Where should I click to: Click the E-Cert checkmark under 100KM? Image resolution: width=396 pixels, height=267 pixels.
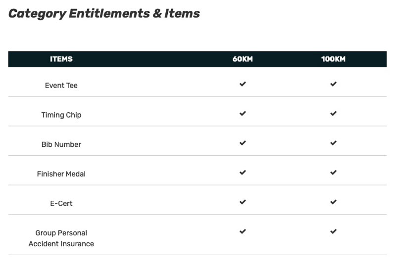(333, 202)
